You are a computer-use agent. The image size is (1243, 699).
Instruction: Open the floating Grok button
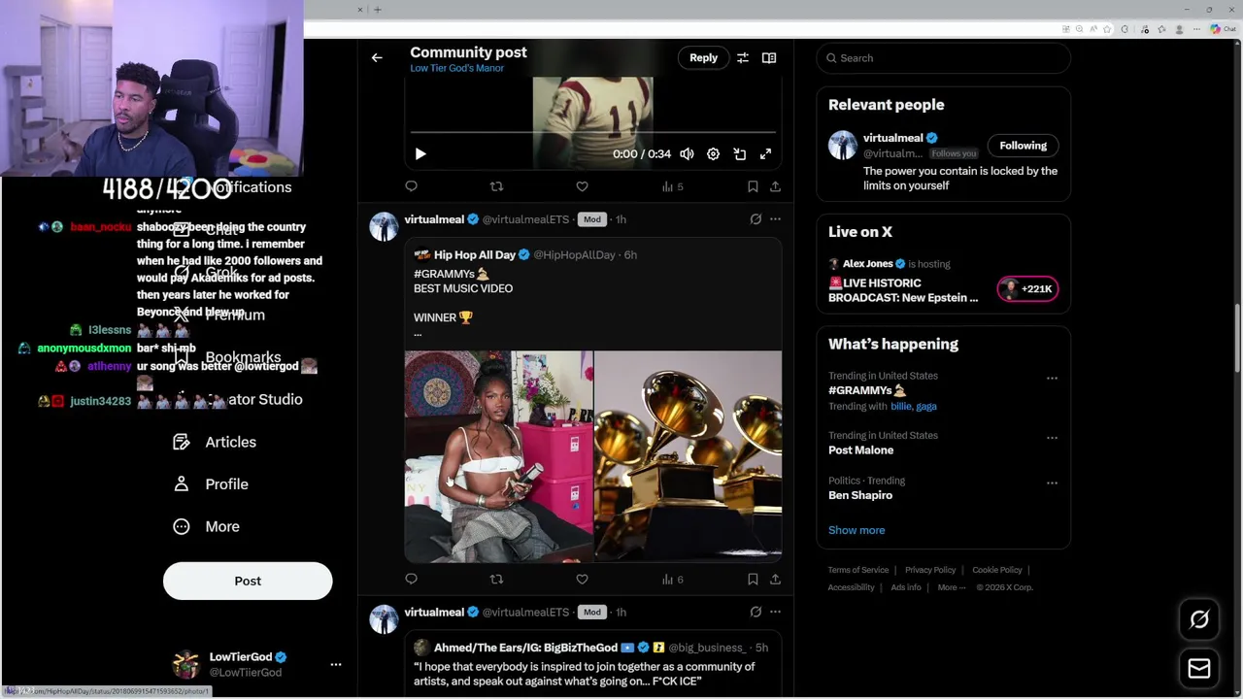point(1199,619)
